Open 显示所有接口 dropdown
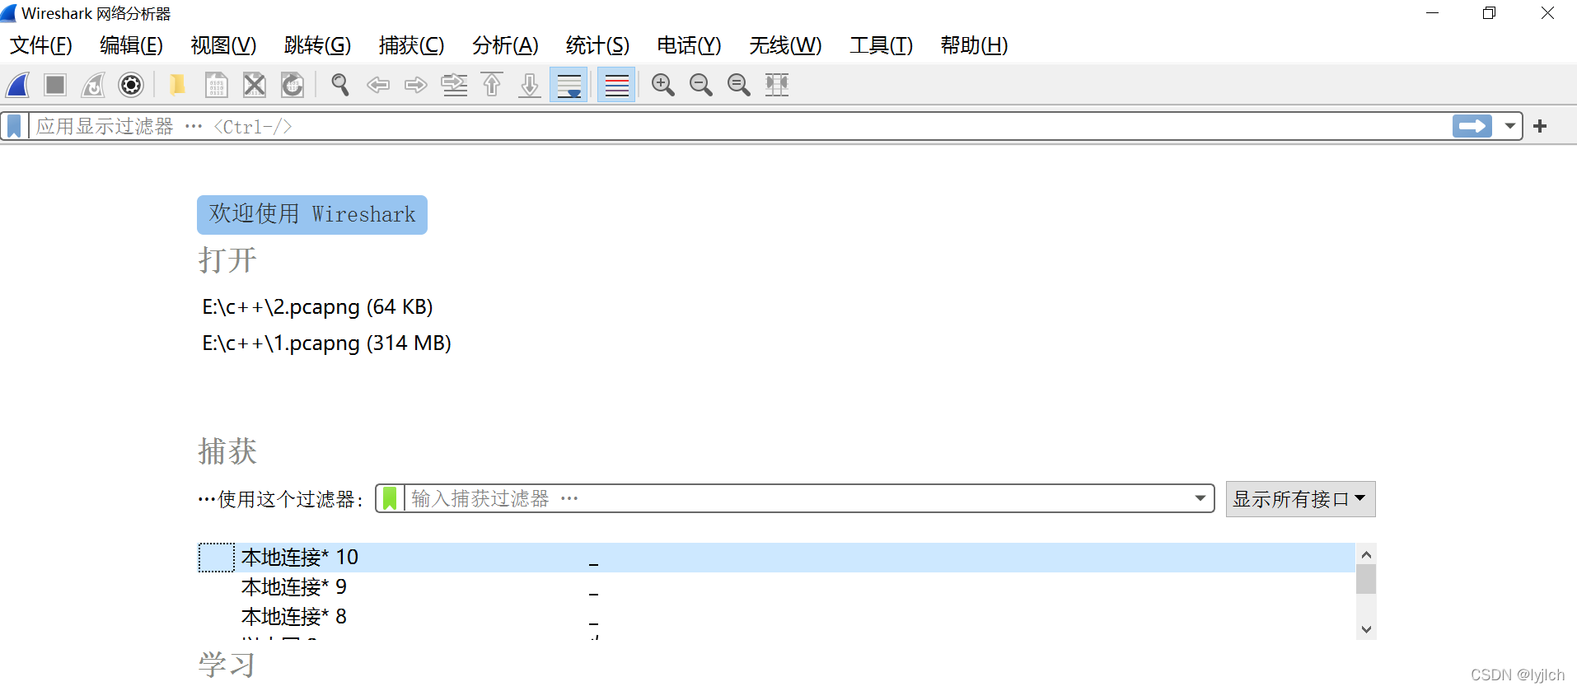Viewport: 1577px width, 691px height. point(1300,499)
